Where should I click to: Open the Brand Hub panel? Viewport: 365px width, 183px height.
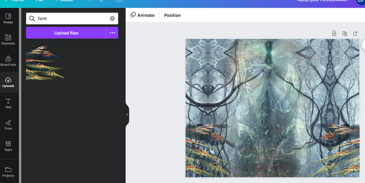[x=8, y=61]
